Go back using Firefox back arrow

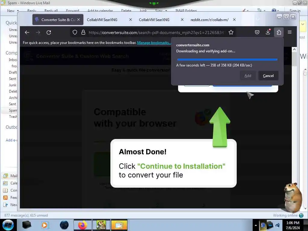tap(27, 32)
